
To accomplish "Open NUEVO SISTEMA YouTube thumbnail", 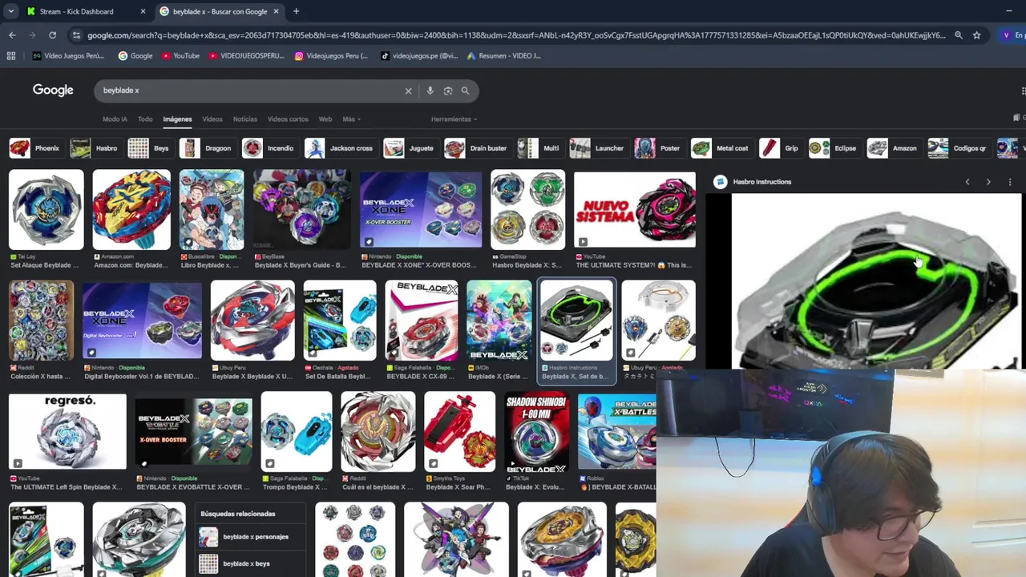I will click(x=635, y=210).
